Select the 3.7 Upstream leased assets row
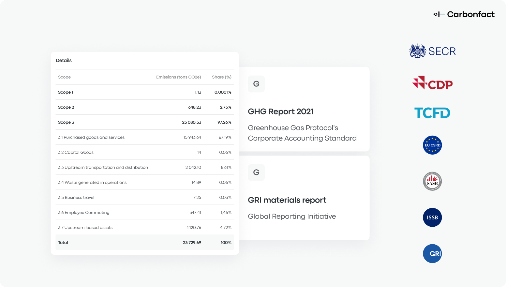 tap(145, 227)
